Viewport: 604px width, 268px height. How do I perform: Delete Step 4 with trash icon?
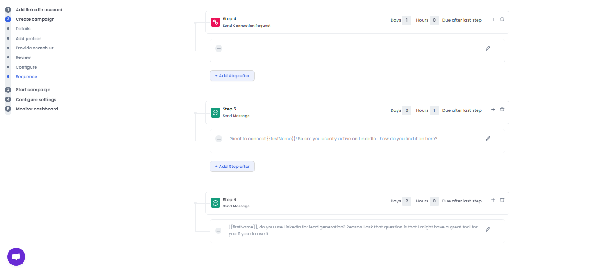(x=502, y=19)
